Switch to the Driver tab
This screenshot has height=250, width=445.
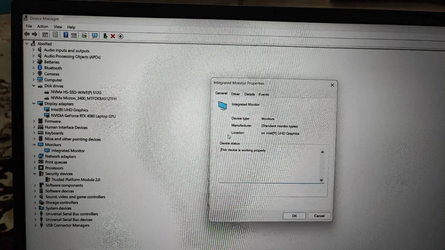click(x=236, y=94)
